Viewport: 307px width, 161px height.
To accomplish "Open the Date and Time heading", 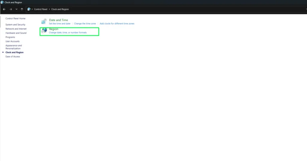I will point(58,20).
